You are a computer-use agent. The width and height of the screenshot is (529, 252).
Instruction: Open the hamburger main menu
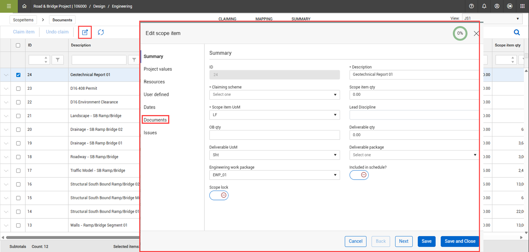9,6
